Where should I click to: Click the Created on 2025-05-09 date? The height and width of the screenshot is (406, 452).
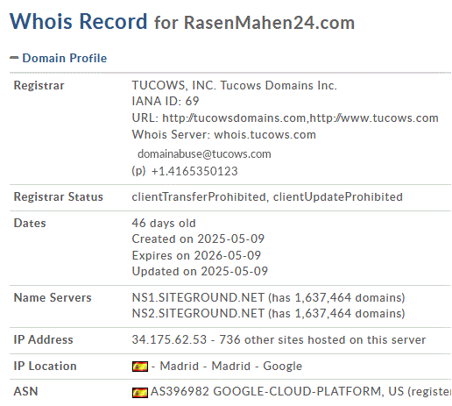coord(198,239)
